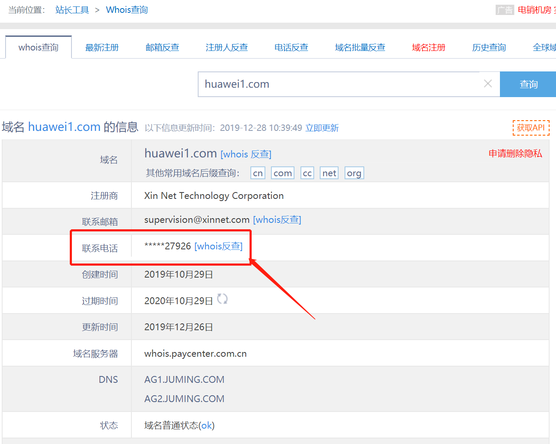Click the ok status link
This screenshot has width=556, height=444.
click(x=207, y=425)
